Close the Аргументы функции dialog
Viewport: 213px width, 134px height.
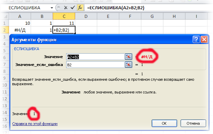point(204,40)
